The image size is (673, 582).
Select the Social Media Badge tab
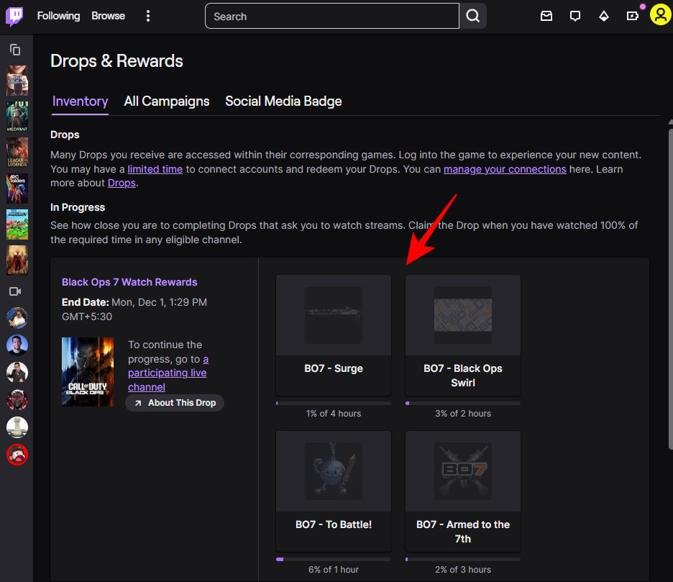pyautogui.click(x=283, y=101)
